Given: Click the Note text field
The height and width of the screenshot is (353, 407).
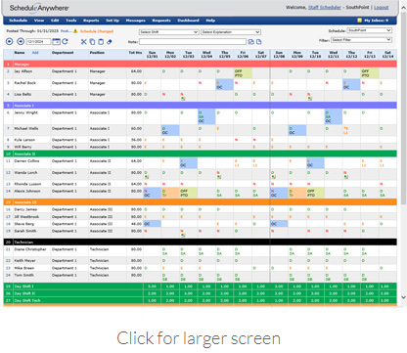Looking at the screenshot, I should coord(193,42).
